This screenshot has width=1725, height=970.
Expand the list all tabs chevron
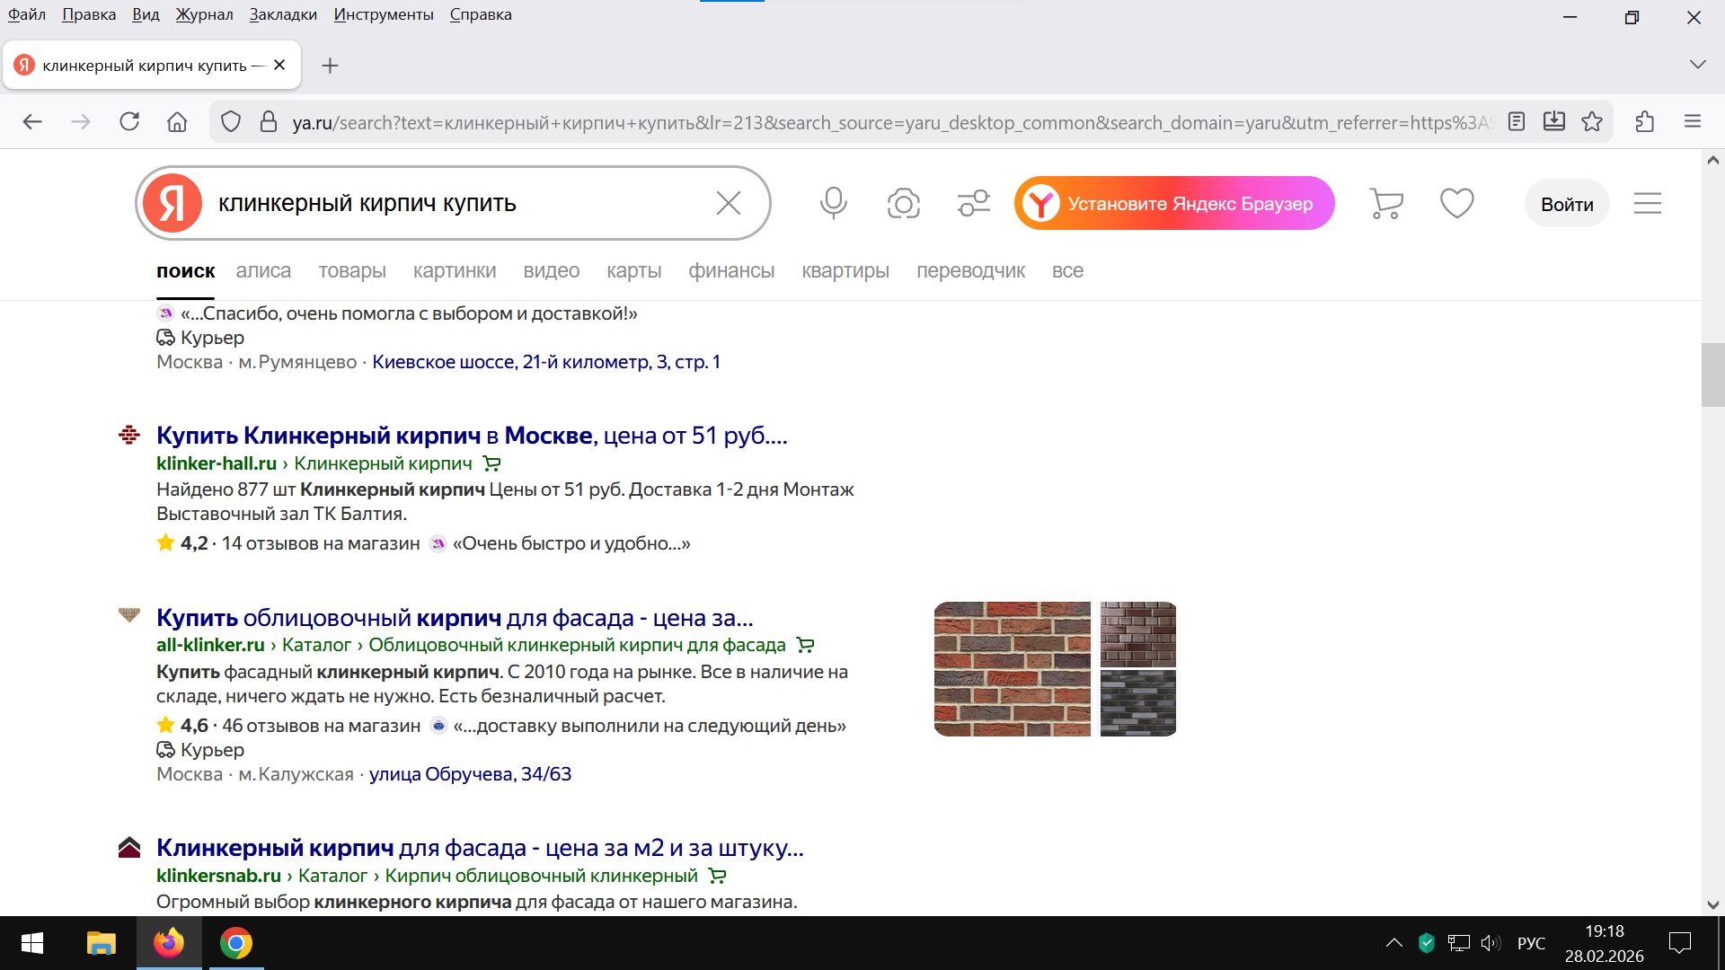[1697, 65]
